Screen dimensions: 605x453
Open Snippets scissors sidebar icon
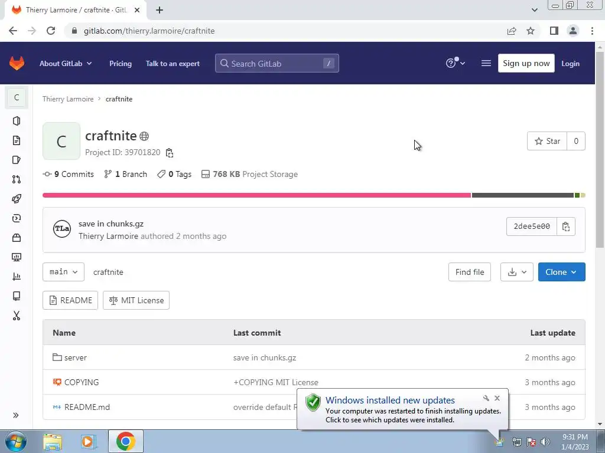click(16, 316)
